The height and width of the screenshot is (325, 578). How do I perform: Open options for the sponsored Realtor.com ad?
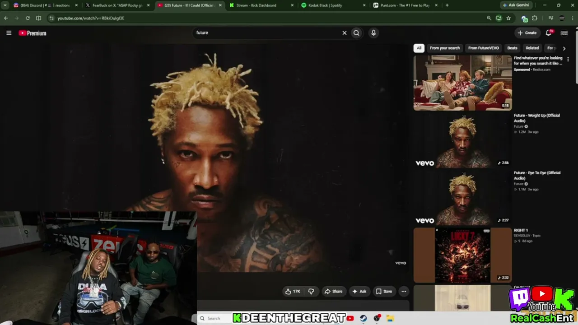568,60
